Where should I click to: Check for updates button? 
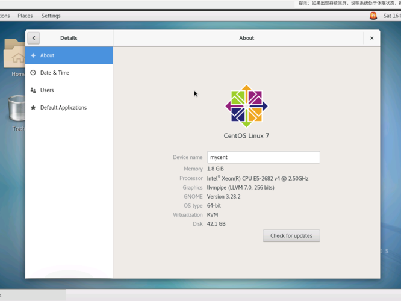[291, 235]
